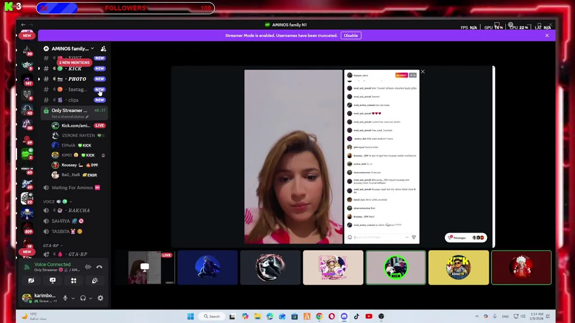Jump to the 2 New Mentions pill
Image resolution: width=575 pixels, height=323 pixels.
[75, 62]
